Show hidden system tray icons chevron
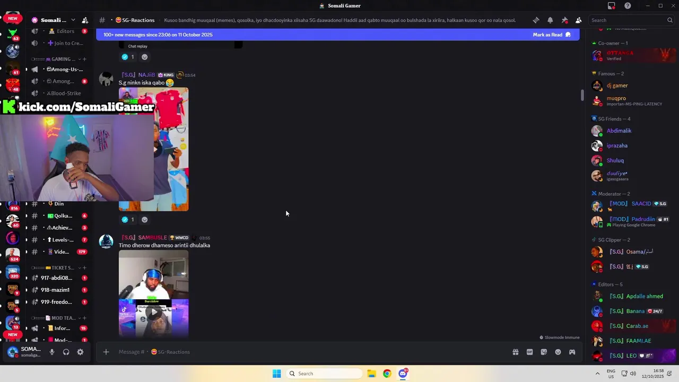This screenshot has height=382, width=679. [597, 374]
